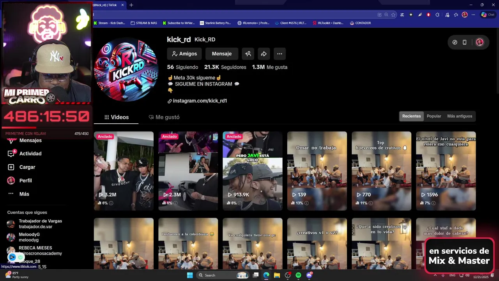Open 'Ya cualquiera tiene una pc' video
This screenshot has width=499, height=281.
pyautogui.click(x=253, y=244)
